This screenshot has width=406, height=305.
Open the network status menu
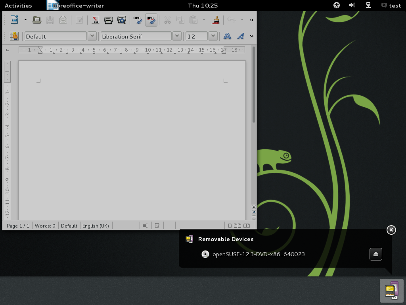click(x=368, y=5)
